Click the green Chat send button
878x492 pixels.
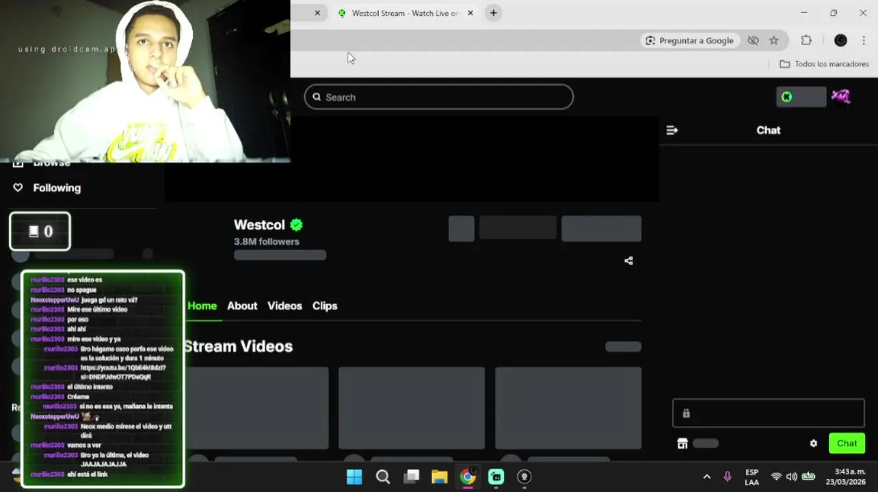pyautogui.click(x=847, y=443)
